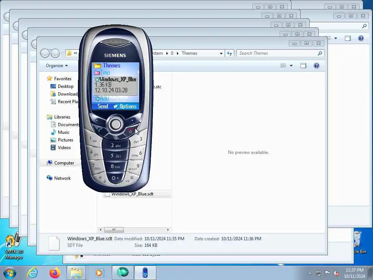
Task: Open Downloads in navigation pane
Action: coord(64,94)
